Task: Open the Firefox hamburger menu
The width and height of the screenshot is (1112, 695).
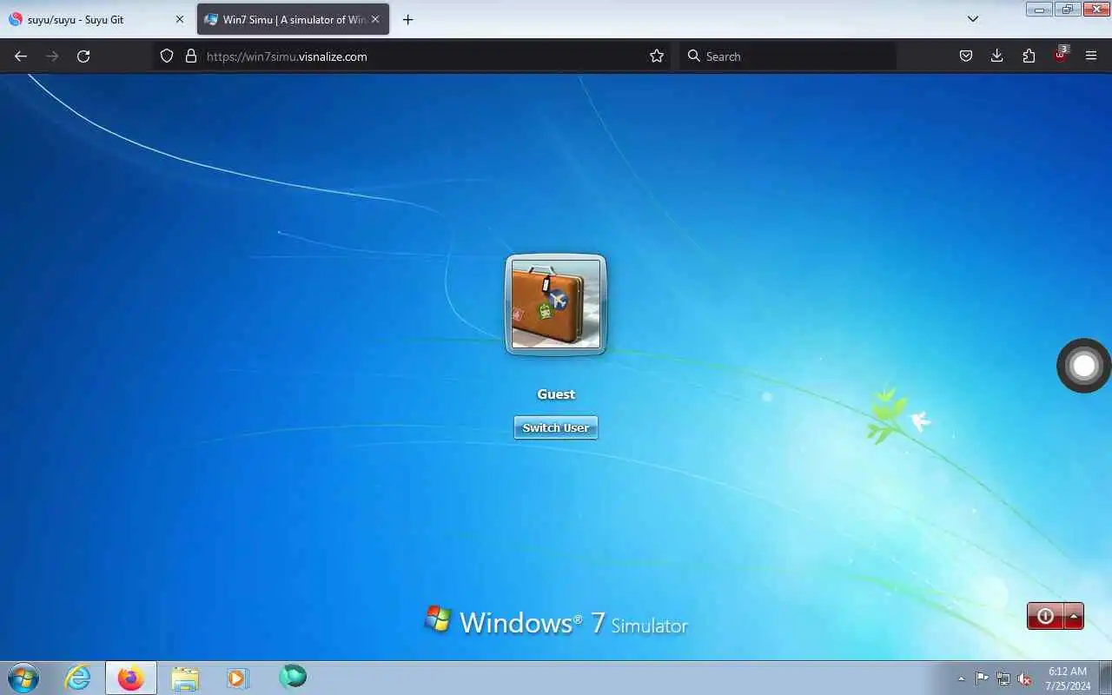Action: 1091,56
